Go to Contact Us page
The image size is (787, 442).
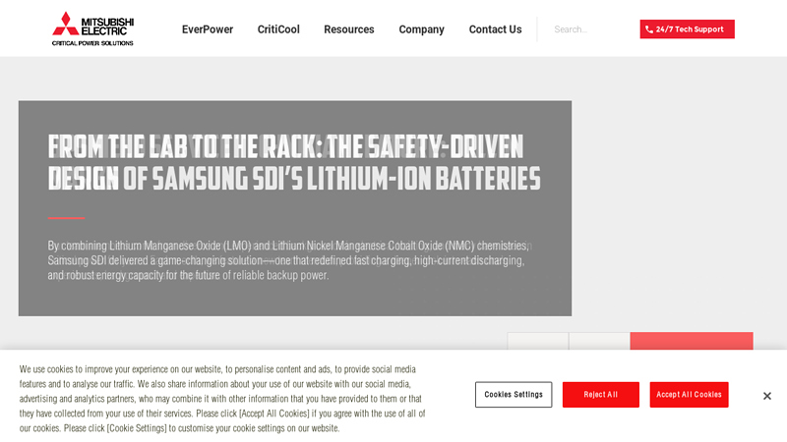[x=496, y=29]
